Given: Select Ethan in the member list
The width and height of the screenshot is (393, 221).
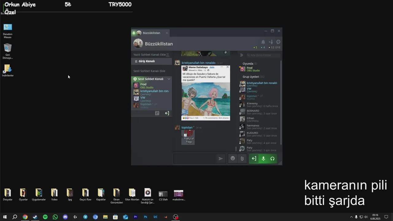Looking at the screenshot, I should pos(259,119).
